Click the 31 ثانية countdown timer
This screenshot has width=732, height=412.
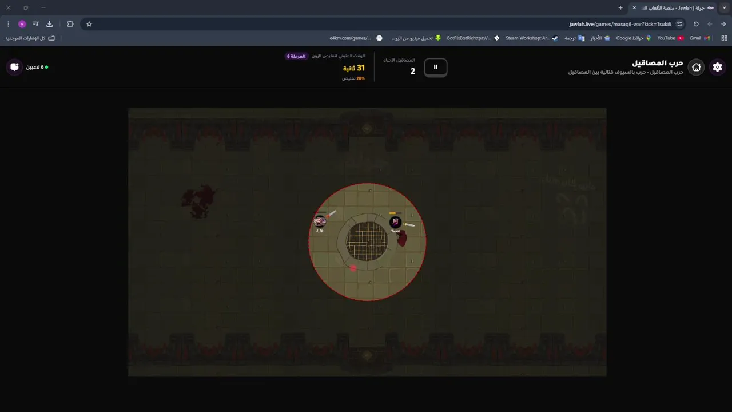coord(354,68)
